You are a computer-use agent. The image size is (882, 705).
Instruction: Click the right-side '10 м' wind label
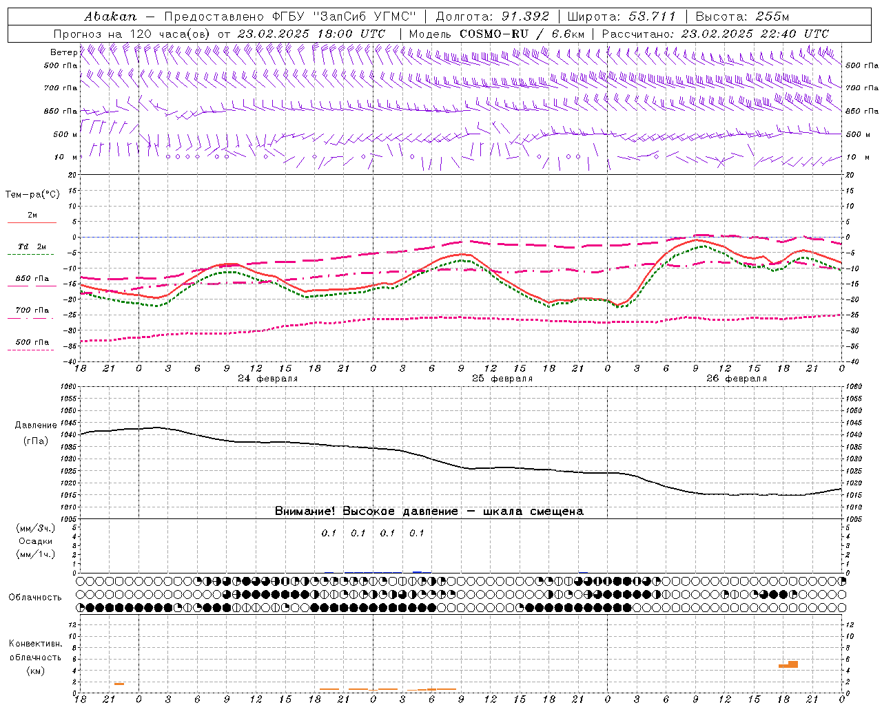857,157
